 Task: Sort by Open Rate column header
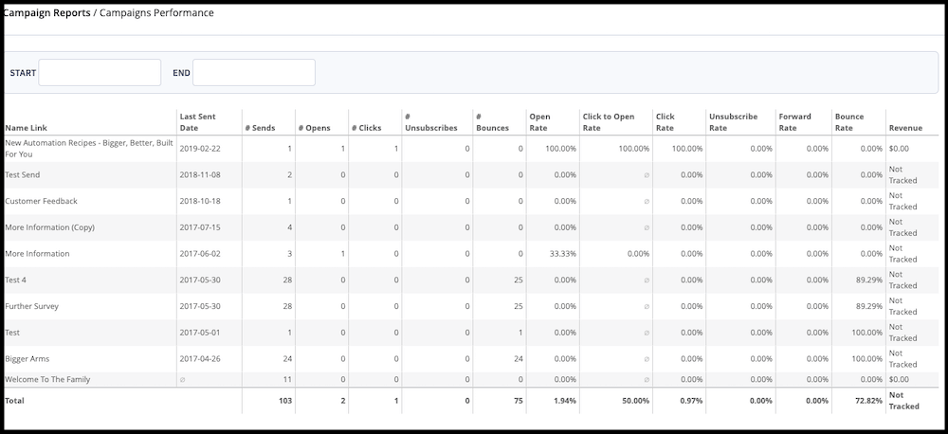click(539, 122)
